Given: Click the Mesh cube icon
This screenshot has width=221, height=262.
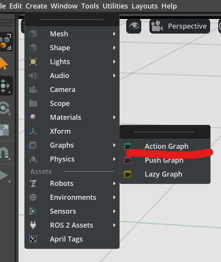Looking at the screenshot, I should pyautogui.click(x=33, y=34).
